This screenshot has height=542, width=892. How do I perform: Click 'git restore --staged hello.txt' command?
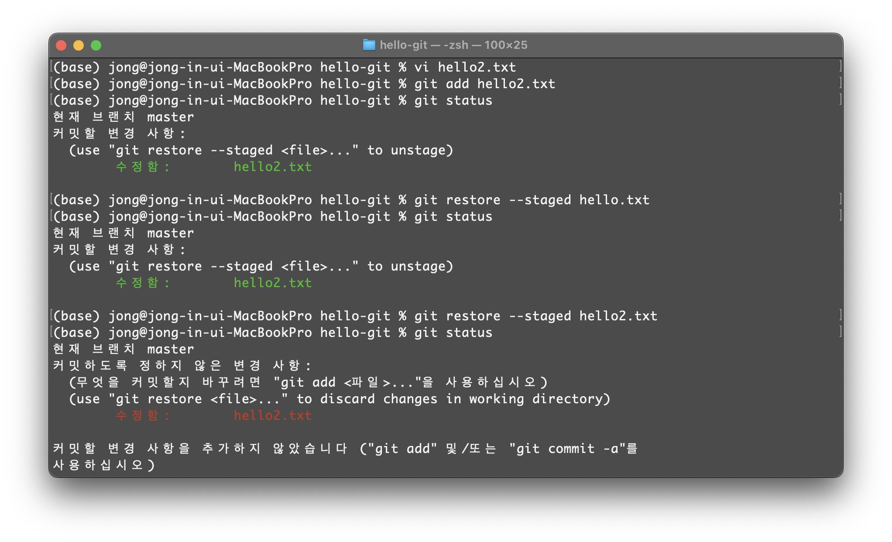[x=532, y=200]
